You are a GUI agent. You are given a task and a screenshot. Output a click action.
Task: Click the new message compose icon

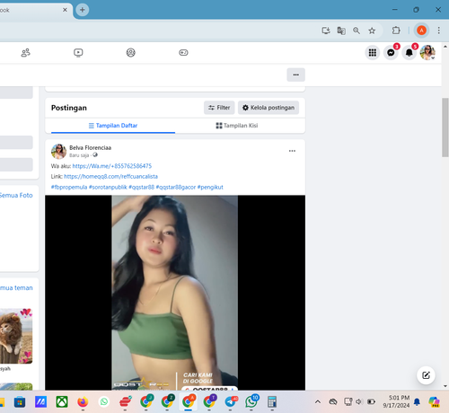(426, 375)
